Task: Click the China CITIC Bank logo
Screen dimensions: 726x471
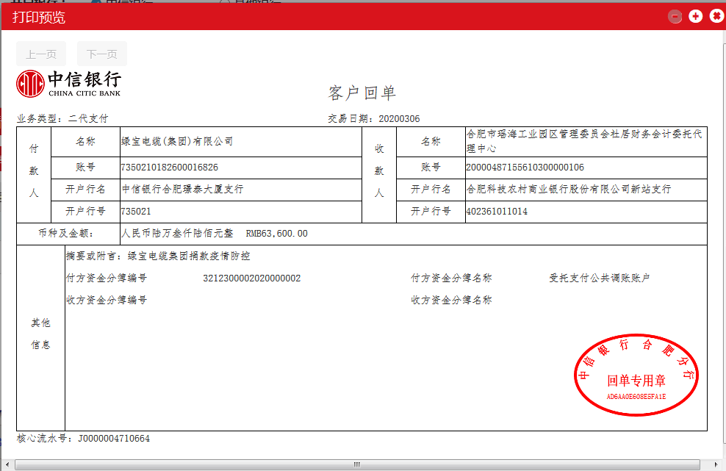Action: [68, 84]
